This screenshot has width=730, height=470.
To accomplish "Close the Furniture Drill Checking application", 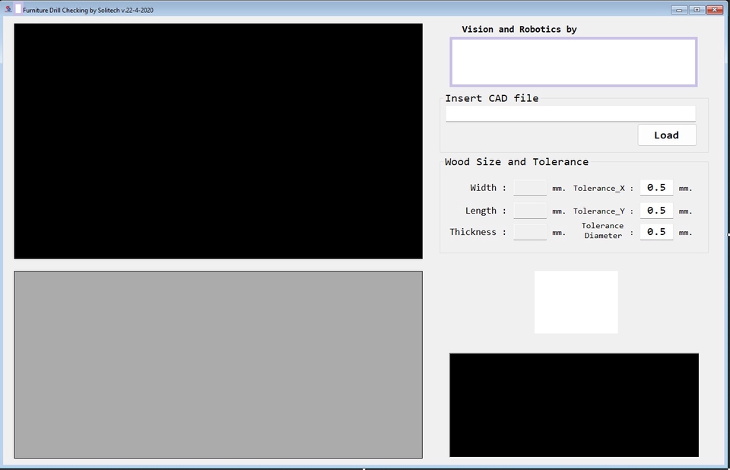I will coord(713,10).
